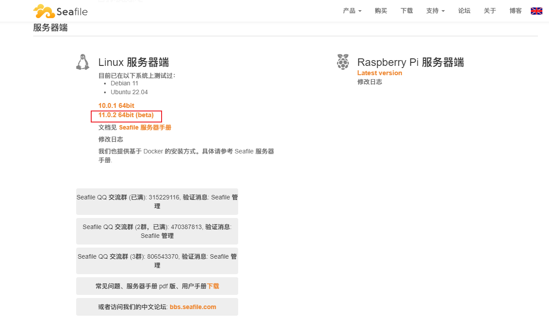Click the QQ group 315229116 box
Viewport: 549px width, 321px height.
[x=157, y=202]
